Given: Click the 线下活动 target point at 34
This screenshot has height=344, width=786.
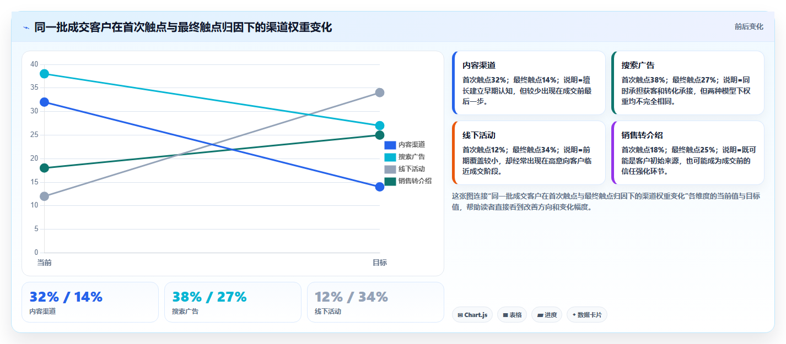Looking at the screenshot, I should tap(380, 92).
